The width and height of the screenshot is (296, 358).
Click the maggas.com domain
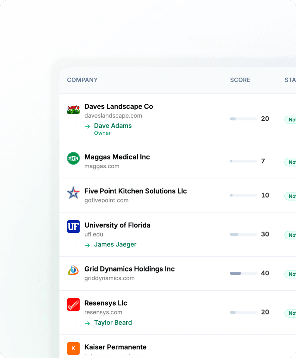[102, 166]
